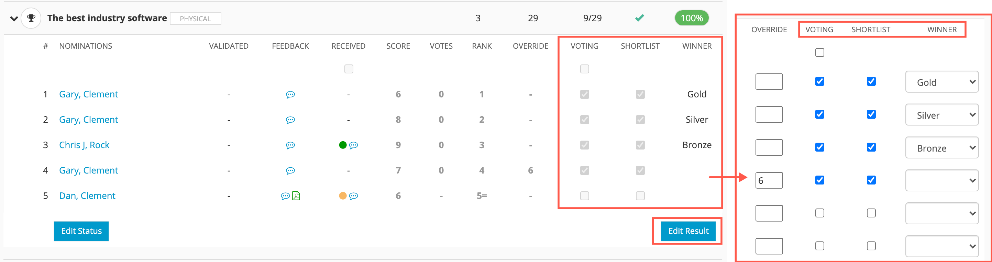Toggle the select-all checkbox under RECEIVED

click(349, 69)
